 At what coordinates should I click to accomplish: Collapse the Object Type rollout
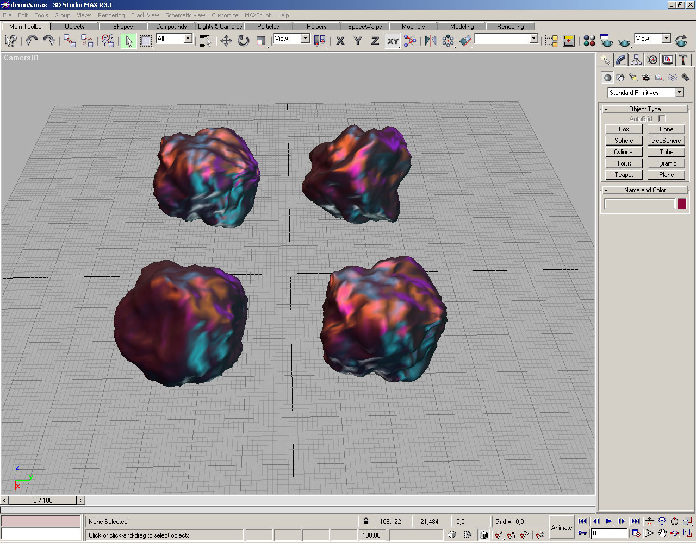pos(645,109)
